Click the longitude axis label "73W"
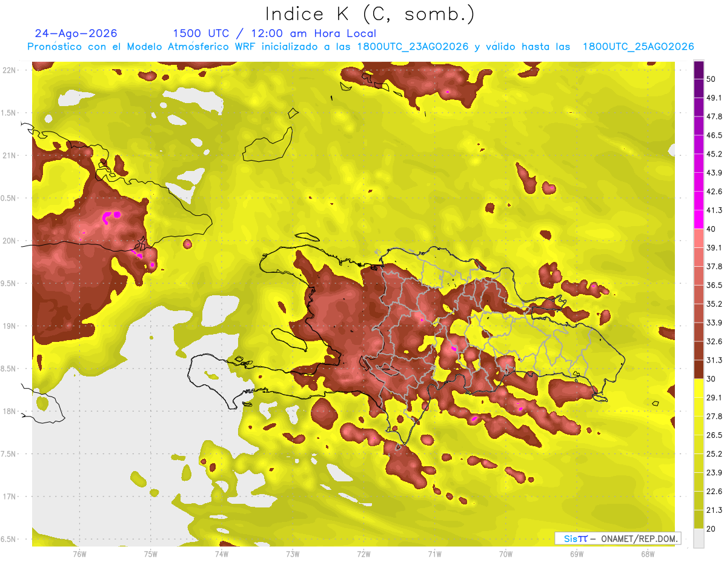 click(x=293, y=554)
